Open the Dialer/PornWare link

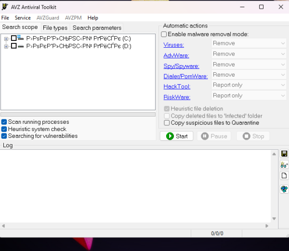pyautogui.click(x=185, y=76)
